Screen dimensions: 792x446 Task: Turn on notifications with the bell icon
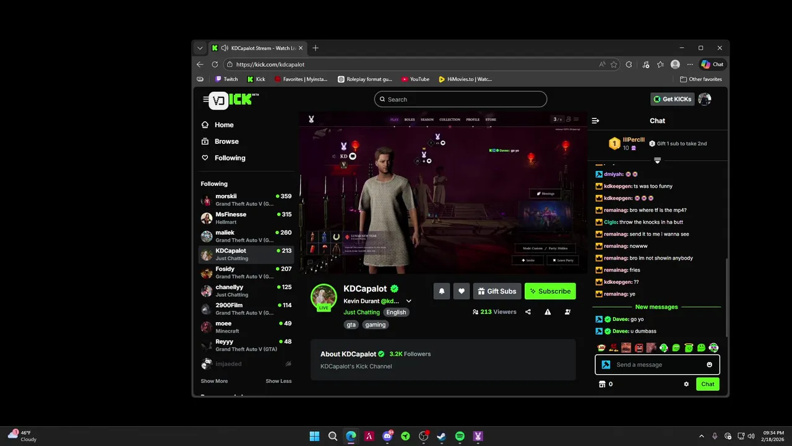pyautogui.click(x=442, y=291)
